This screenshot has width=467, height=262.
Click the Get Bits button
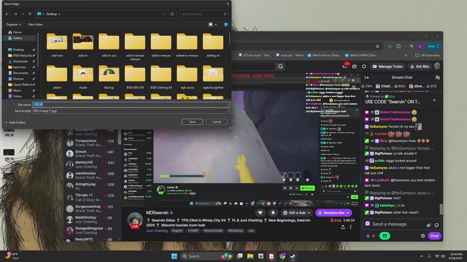click(420, 67)
